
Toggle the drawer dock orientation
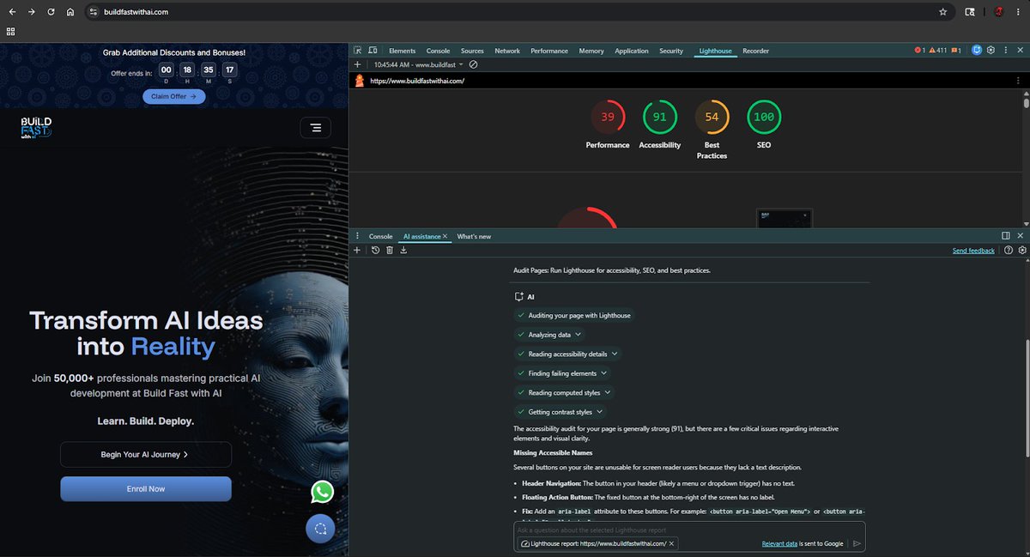(x=1005, y=236)
